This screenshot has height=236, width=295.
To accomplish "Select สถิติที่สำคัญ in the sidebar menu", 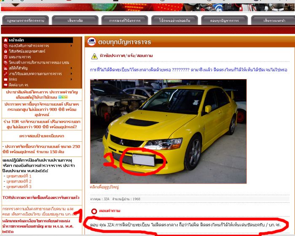I will click(18, 68).
